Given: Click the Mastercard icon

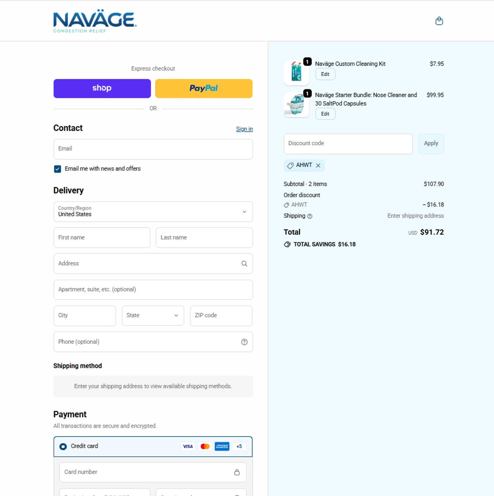Looking at the screenshot, I should 205,446.
